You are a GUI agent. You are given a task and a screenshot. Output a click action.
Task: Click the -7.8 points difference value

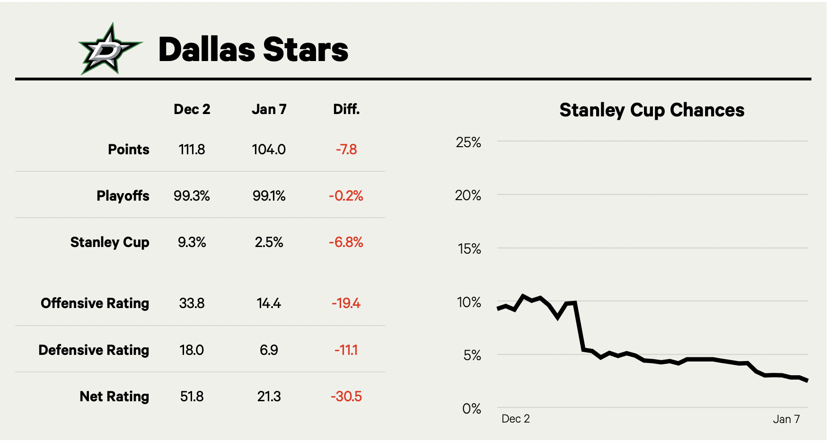click(x=346, y=150)
